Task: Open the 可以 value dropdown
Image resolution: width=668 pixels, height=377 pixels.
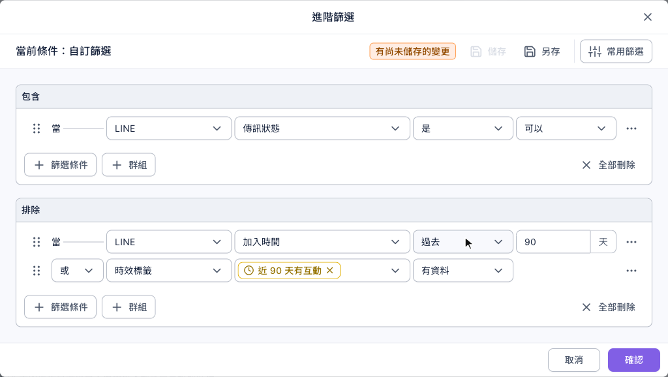Action: 566,128
